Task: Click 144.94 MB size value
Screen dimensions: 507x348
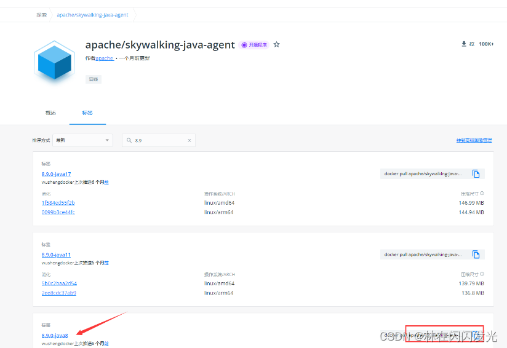Action: click(471, 212)
